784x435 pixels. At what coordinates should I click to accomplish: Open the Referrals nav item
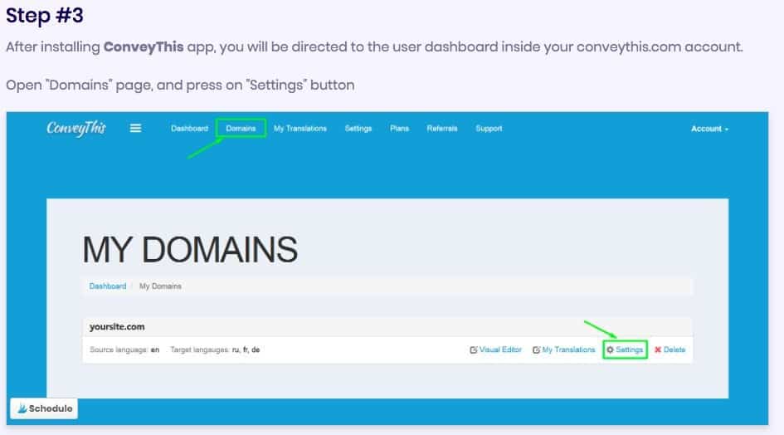442,129
